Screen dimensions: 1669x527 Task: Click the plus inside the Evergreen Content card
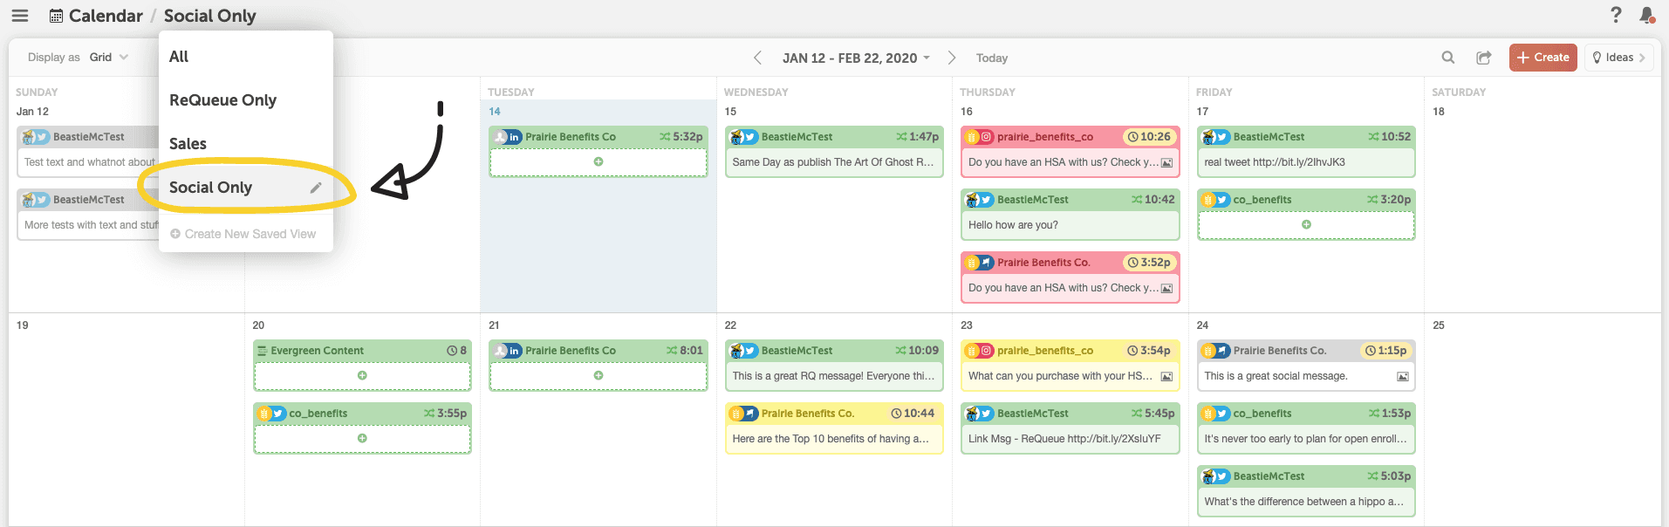click(x=362, y=375)
